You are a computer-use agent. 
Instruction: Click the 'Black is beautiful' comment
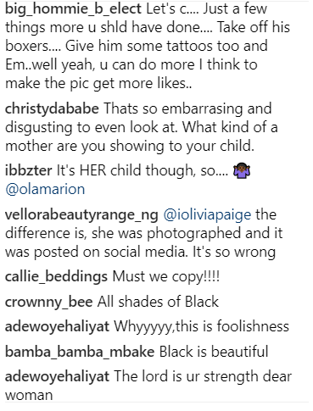click(x=214, y=352)
